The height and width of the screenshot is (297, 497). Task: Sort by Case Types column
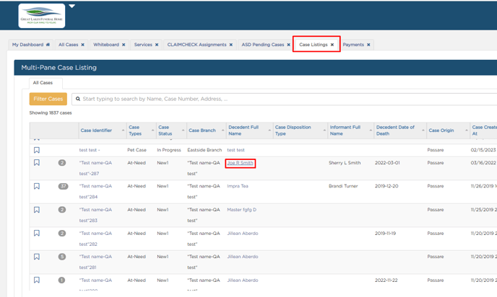coord(141,130)
